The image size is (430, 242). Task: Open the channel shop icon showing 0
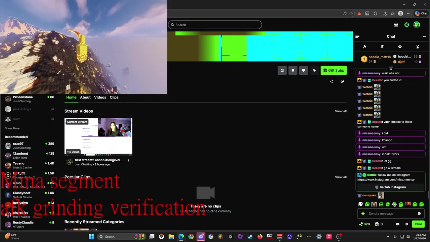[379, 224]
